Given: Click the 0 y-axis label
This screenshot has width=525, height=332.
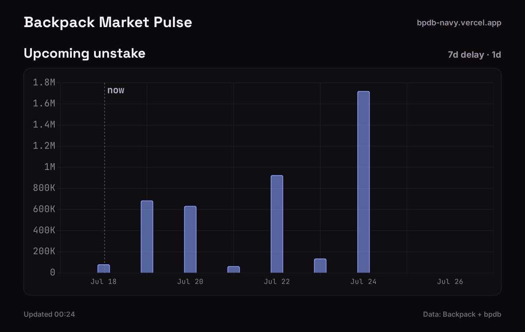Looking at the screenshot, I should 52,273.
